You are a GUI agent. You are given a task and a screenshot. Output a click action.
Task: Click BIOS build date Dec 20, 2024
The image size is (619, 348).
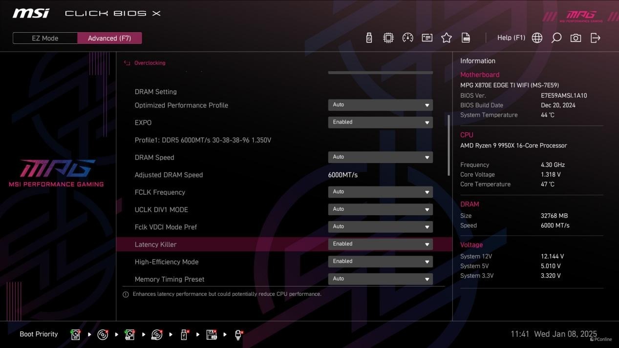[558, 105]
